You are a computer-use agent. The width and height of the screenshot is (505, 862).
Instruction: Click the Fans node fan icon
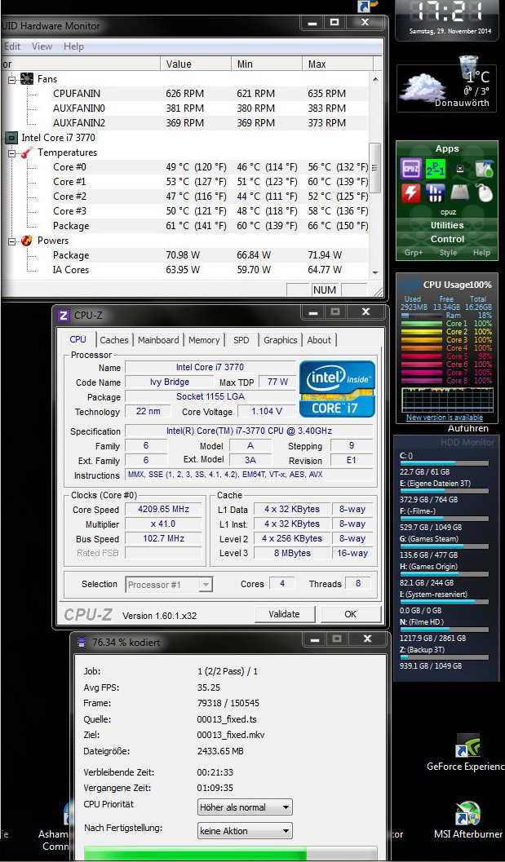tap(27, 79)
